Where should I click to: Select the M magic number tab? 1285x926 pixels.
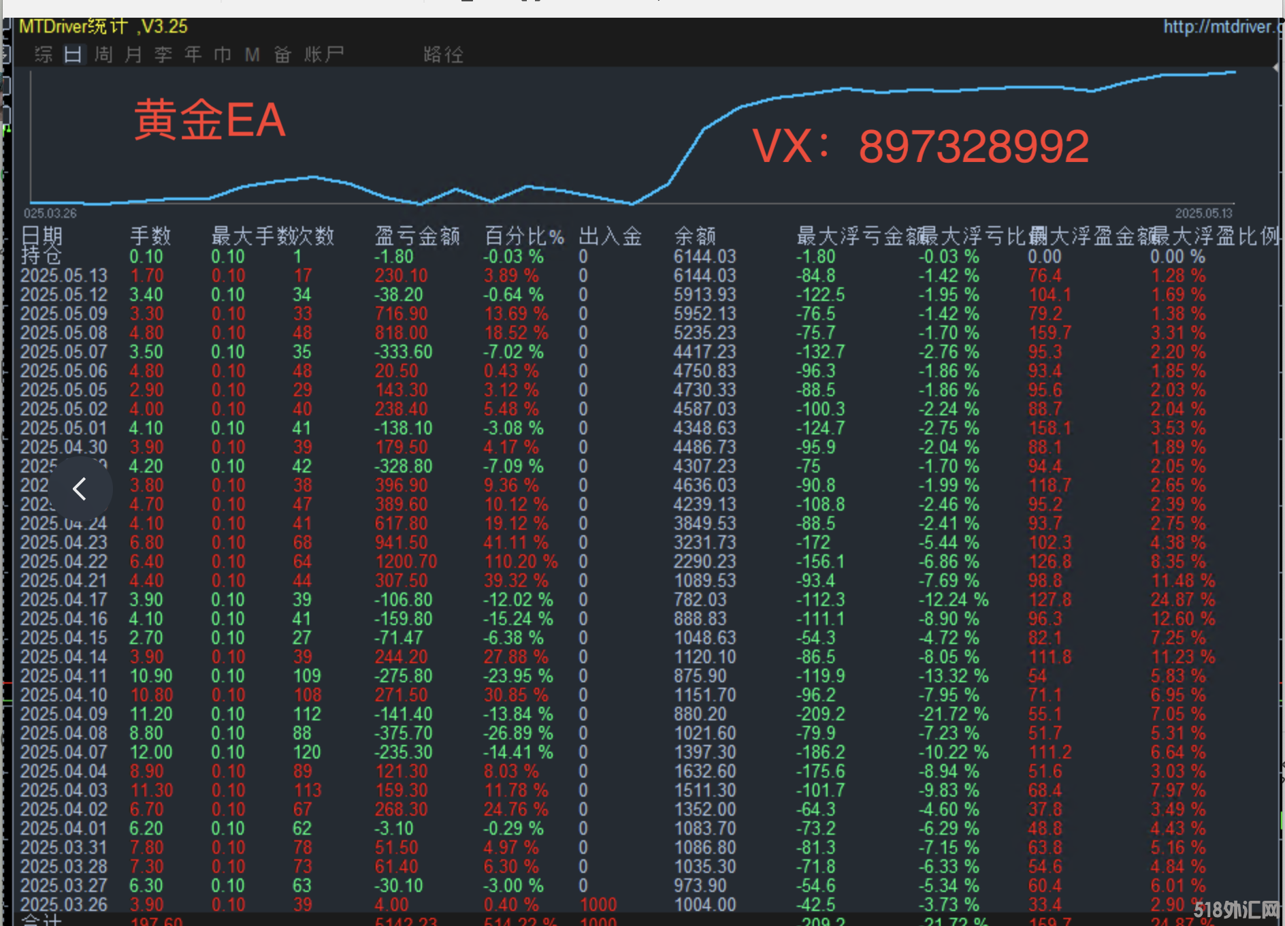[253, 54]
